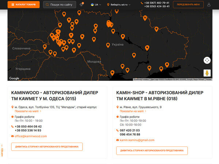Open the Google logo link on map
Viewport: 219px width, 164px height.
pos(14,78)
